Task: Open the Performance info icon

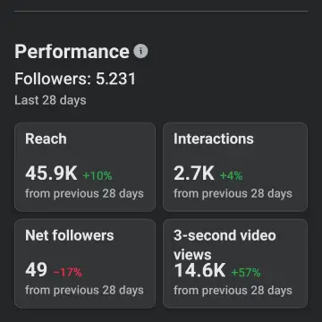Action: pos(140,51)
